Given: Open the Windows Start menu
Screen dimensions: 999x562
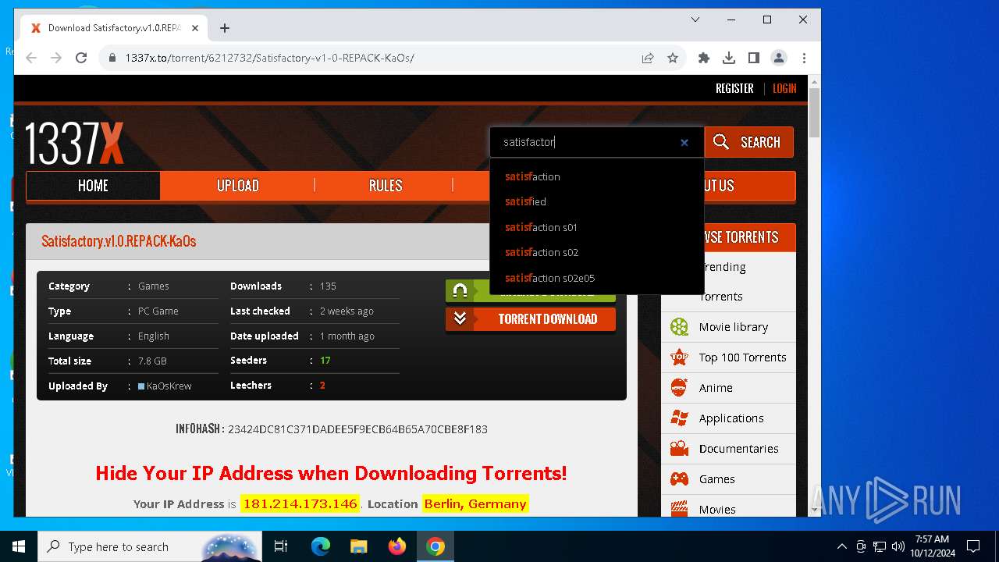Looking at the screenshot, I should pos(19,546).
